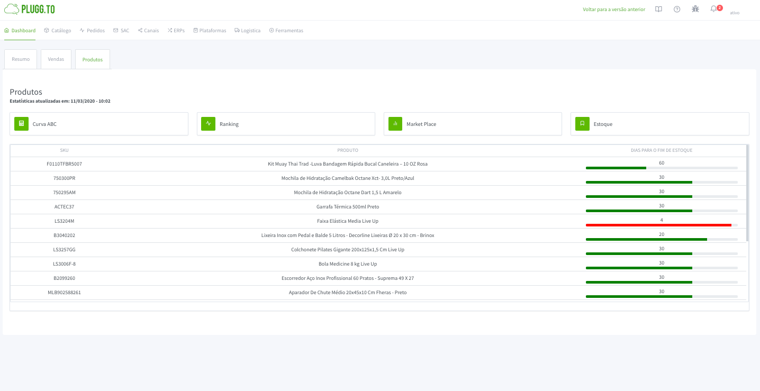Select SKU ACTEC37 in the product table

tap(64, 206)
